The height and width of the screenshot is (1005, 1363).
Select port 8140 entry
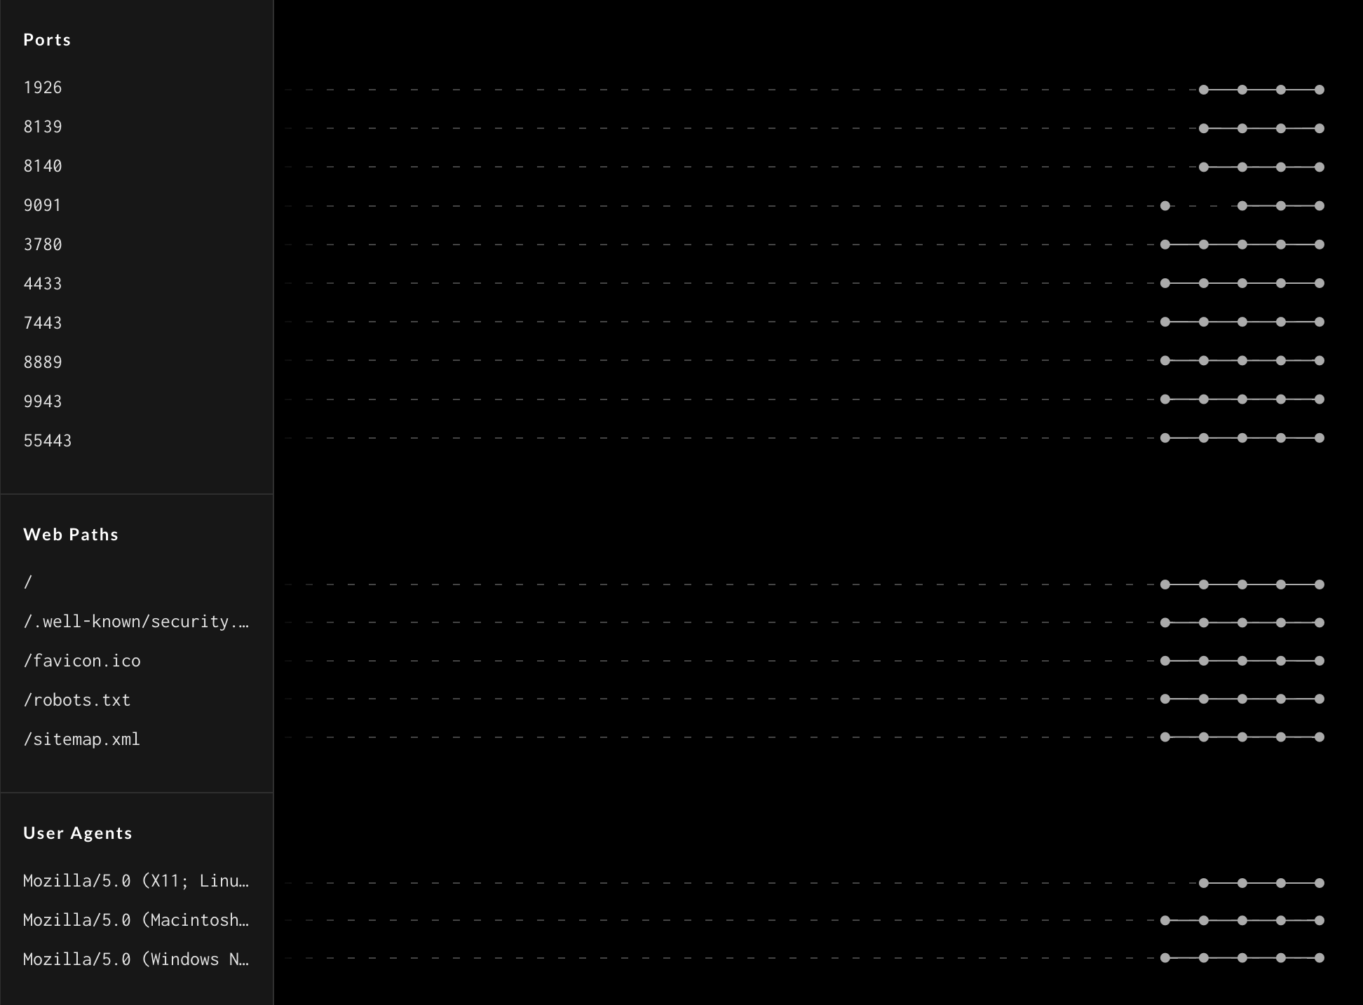click(x=42, y=165)
